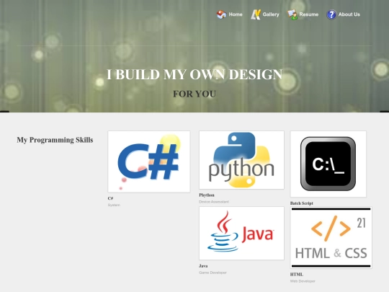389x292 pixels.
Task: Click the Gallery icon in navigation
Action: point(256,14)
